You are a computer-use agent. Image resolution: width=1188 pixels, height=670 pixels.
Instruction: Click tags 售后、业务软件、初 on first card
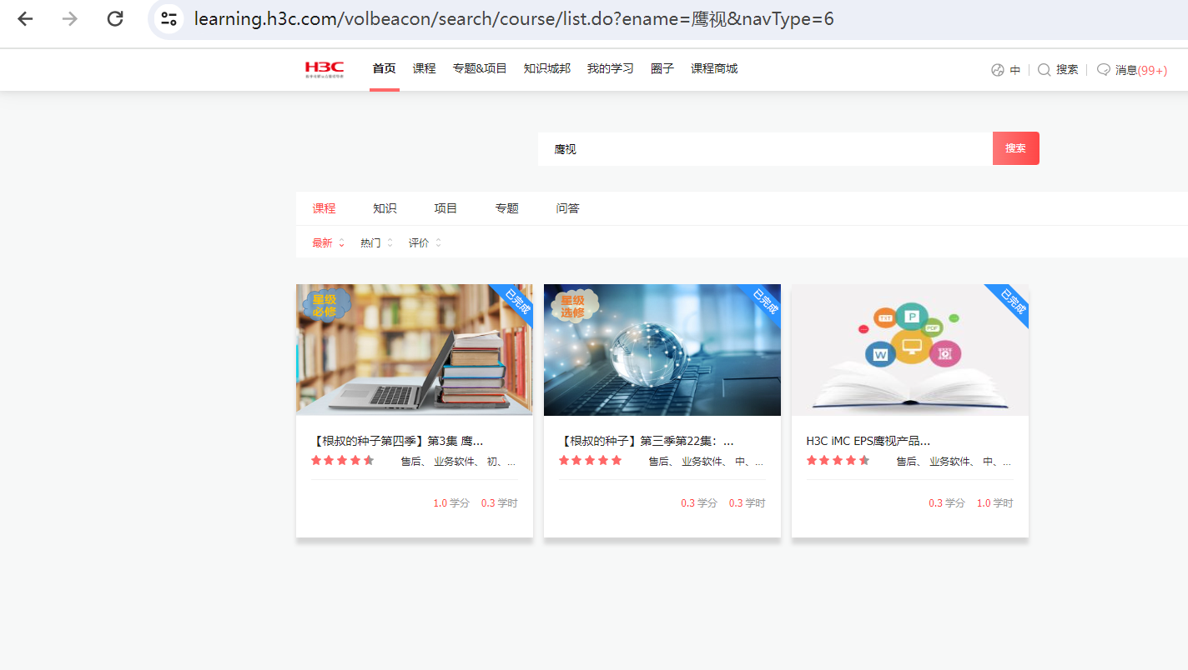pos(459,462)
